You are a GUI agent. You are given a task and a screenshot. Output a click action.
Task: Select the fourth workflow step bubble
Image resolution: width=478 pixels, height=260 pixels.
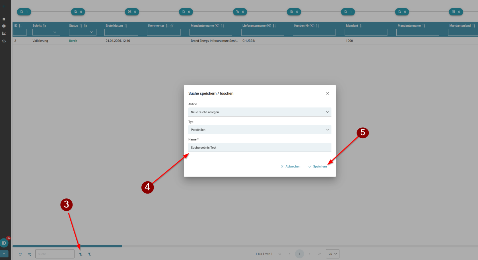pyautogui.click(x=186, y=12)
